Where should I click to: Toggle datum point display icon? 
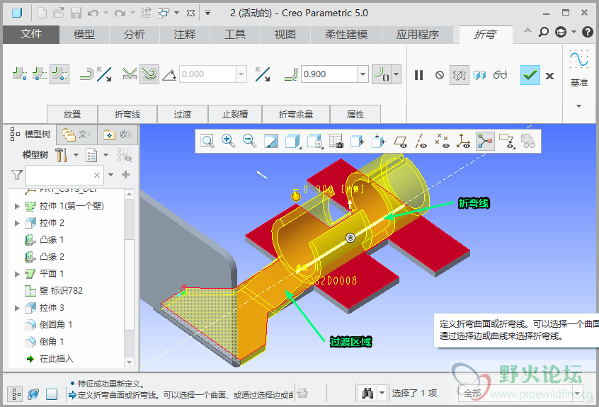point(442,142)
